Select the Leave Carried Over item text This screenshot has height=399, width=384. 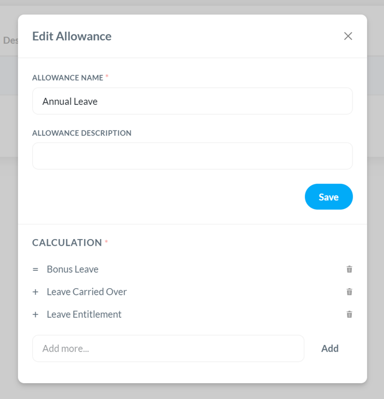point(87,292)
